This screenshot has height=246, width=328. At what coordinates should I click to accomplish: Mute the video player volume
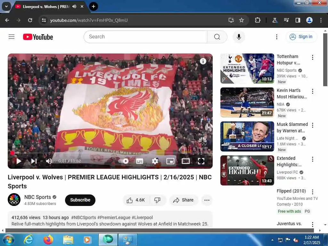point(49,161)
